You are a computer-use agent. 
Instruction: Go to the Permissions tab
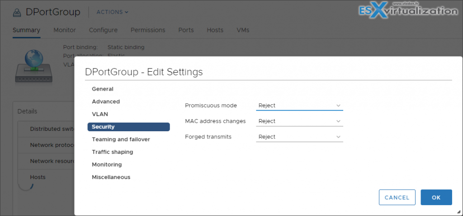(x=148, y=30)
